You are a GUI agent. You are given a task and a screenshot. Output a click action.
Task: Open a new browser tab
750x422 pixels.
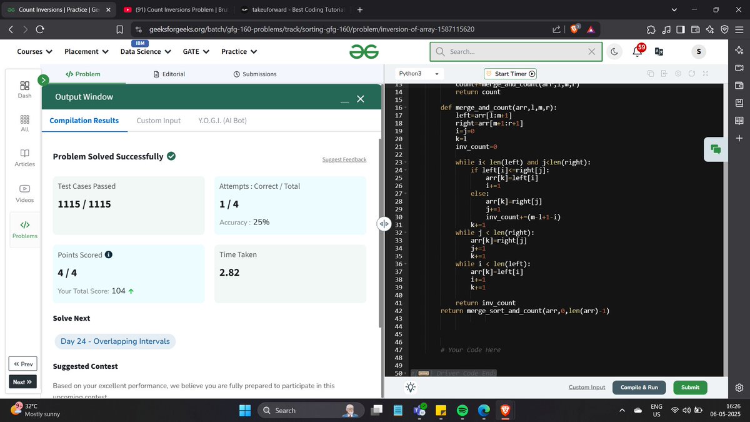pos(360,10)
